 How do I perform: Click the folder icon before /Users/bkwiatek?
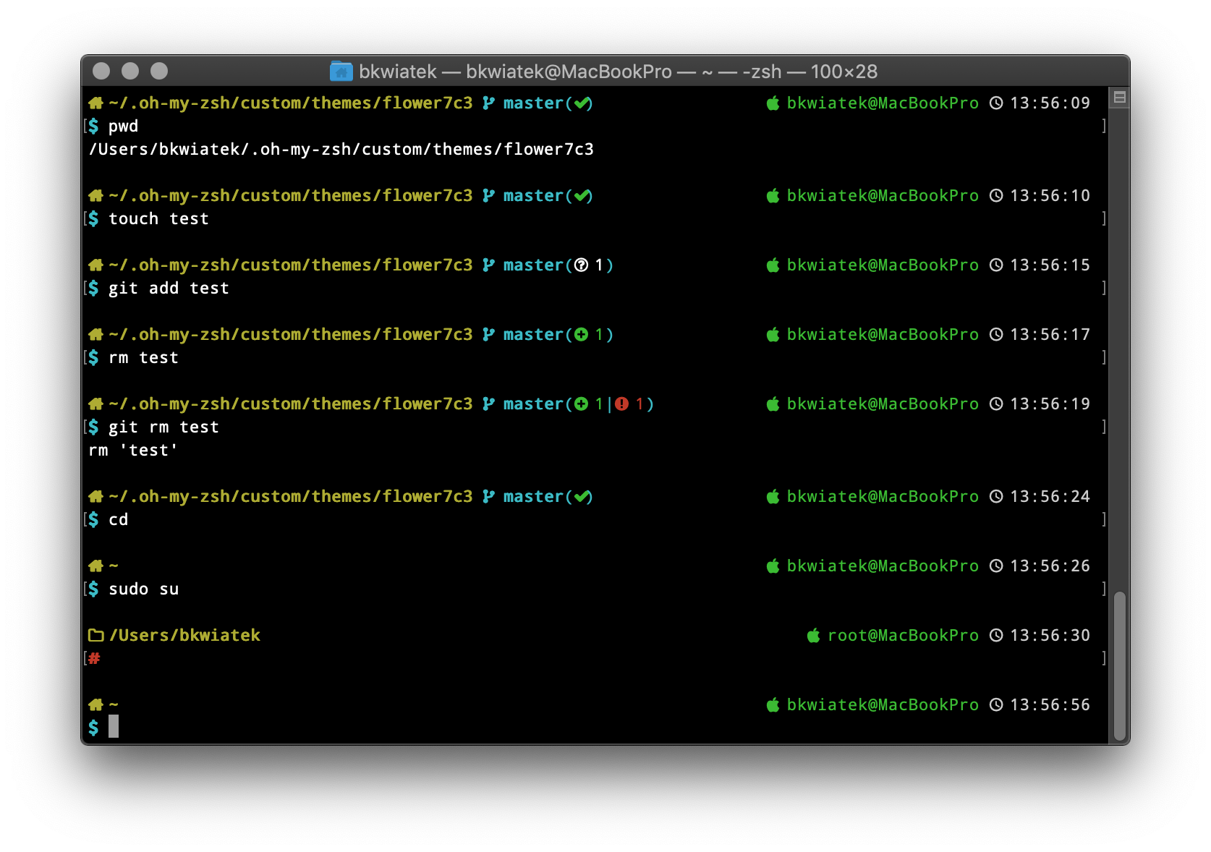point(95,635)
